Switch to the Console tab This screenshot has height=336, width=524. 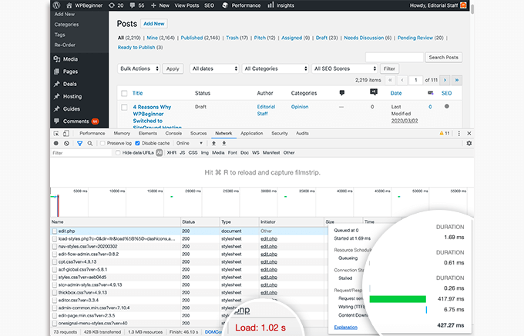click(x=174, y=133)
